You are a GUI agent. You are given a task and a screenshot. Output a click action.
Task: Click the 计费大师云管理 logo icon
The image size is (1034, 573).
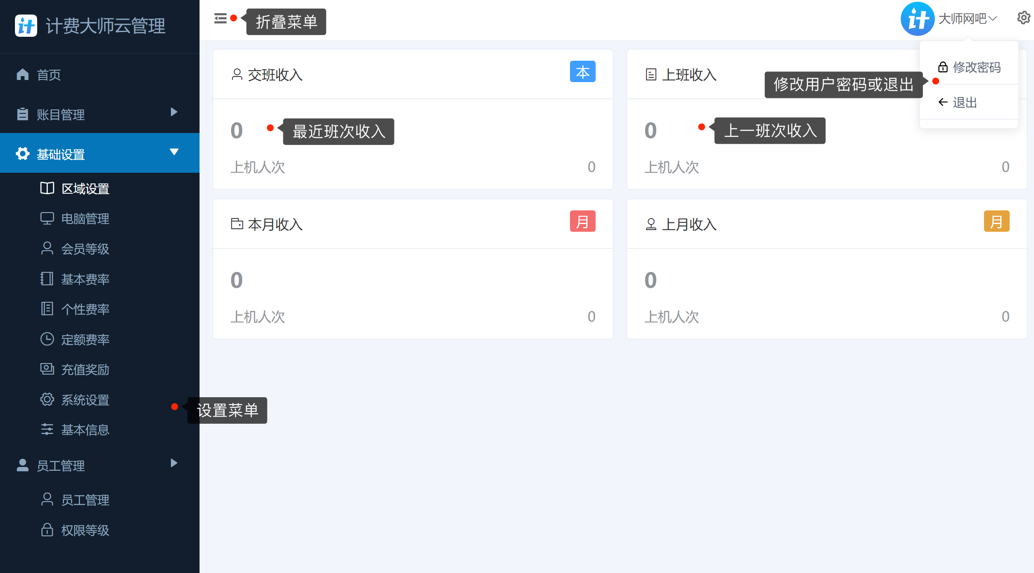coord(26,26)
